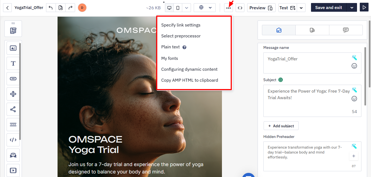The width and height of the screenshot is (371, 177).
Task: Choose Specify link settings
Action: coord(181,25)
